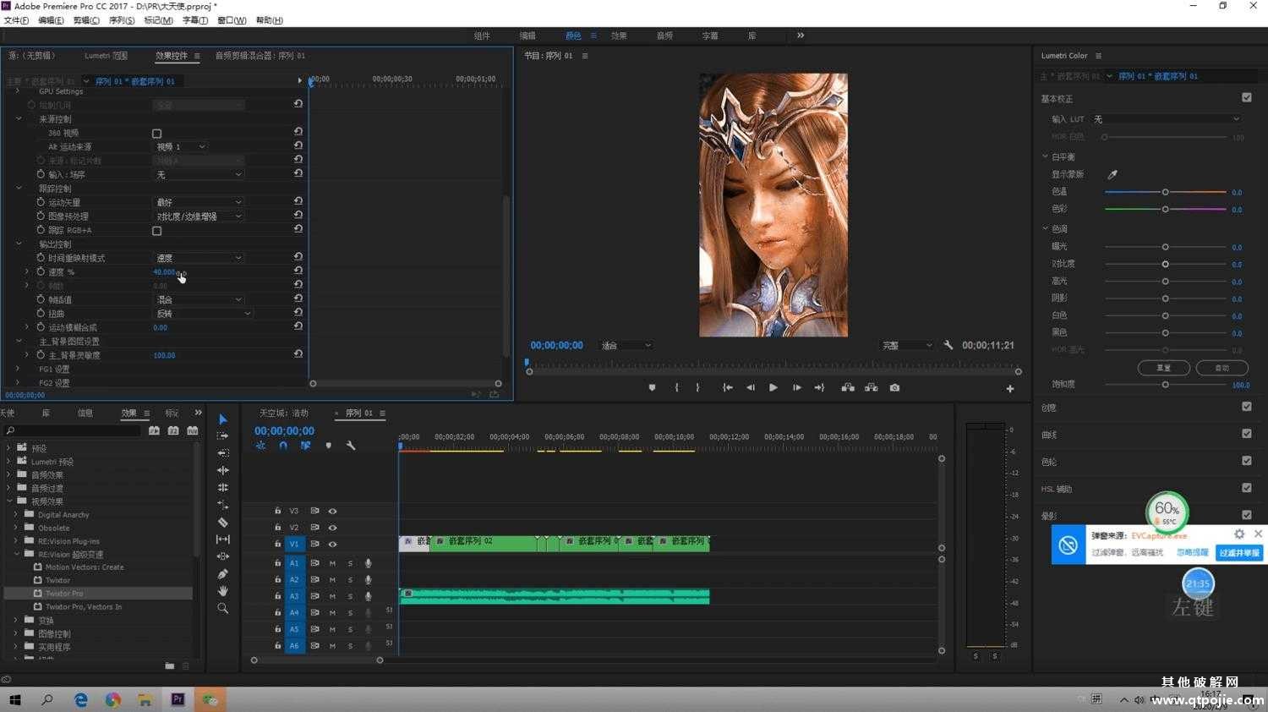
Task: Toggle 创意 section checkbox
Action: point(1247,407)
